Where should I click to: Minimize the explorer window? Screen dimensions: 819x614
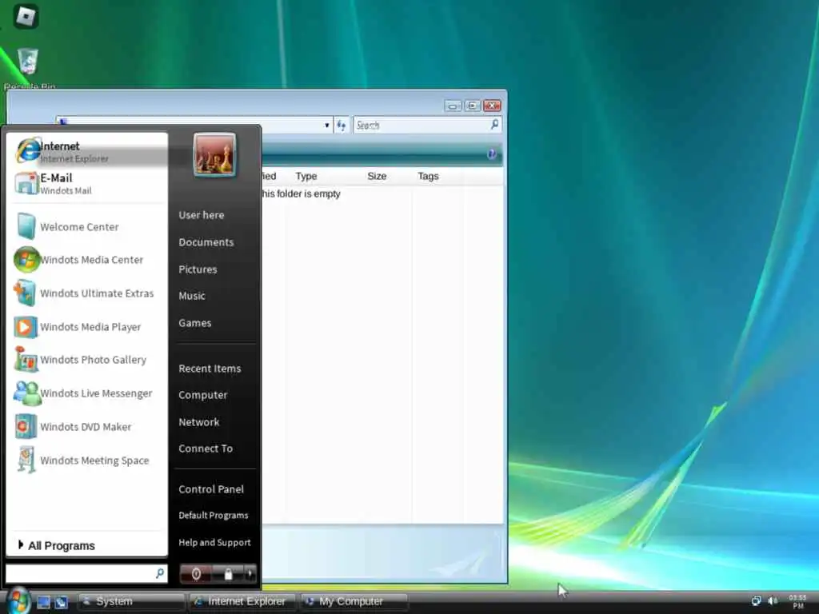coord(453,106)
